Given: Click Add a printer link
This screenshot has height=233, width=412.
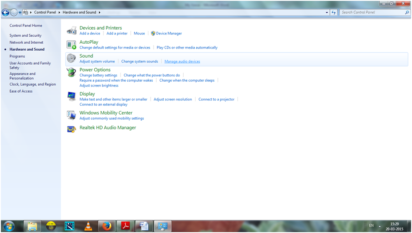Looking at the screenshot, I should point(117,33).
